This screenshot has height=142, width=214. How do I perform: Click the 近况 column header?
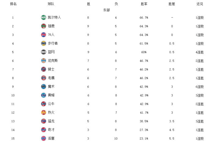[x=200, y=4]
